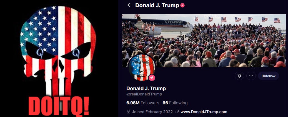Viewport: 288px width, 117px height.
Task: Click the flag skull image
Action: pyautogui.click(x=58, y=50)
